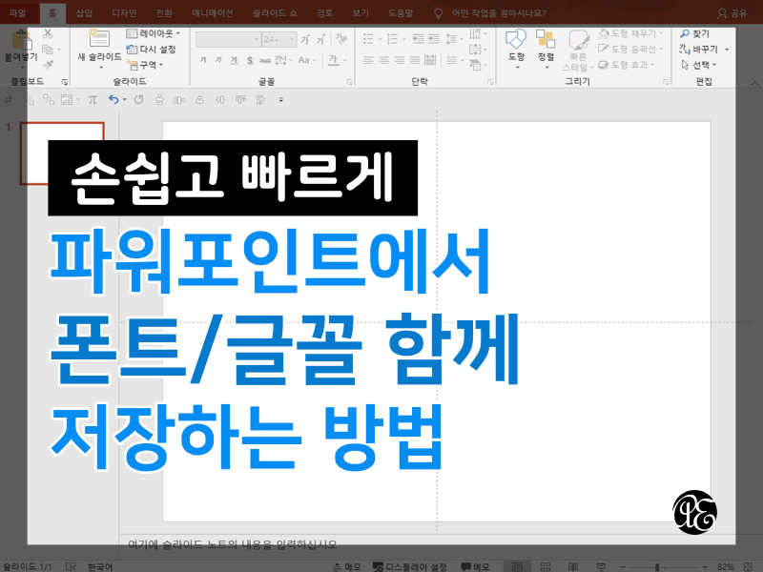
Task: Click the Paste (붙여넣기) clipboard icon
Action: [21, 41]
